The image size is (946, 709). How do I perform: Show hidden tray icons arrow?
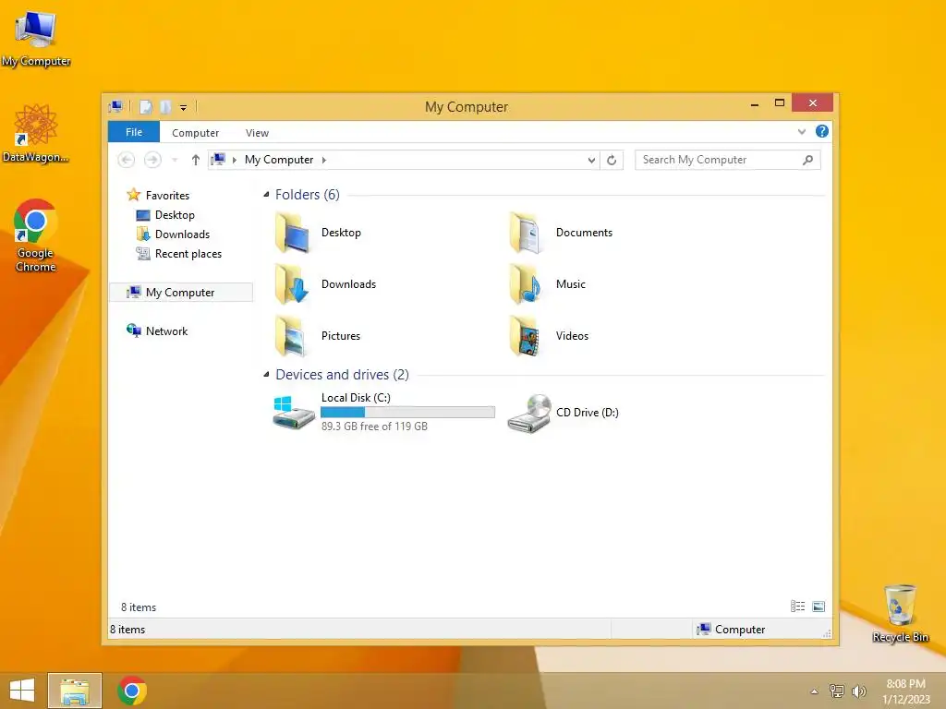point(815,691)
